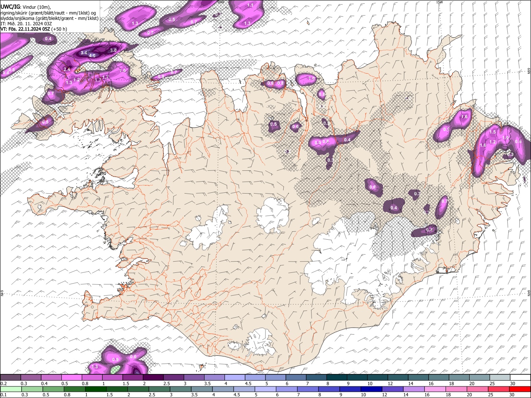Click the dark teal 9 snow legend swatch
The height and width of the screenshot is (398, 531).
(x=357, y=377)
